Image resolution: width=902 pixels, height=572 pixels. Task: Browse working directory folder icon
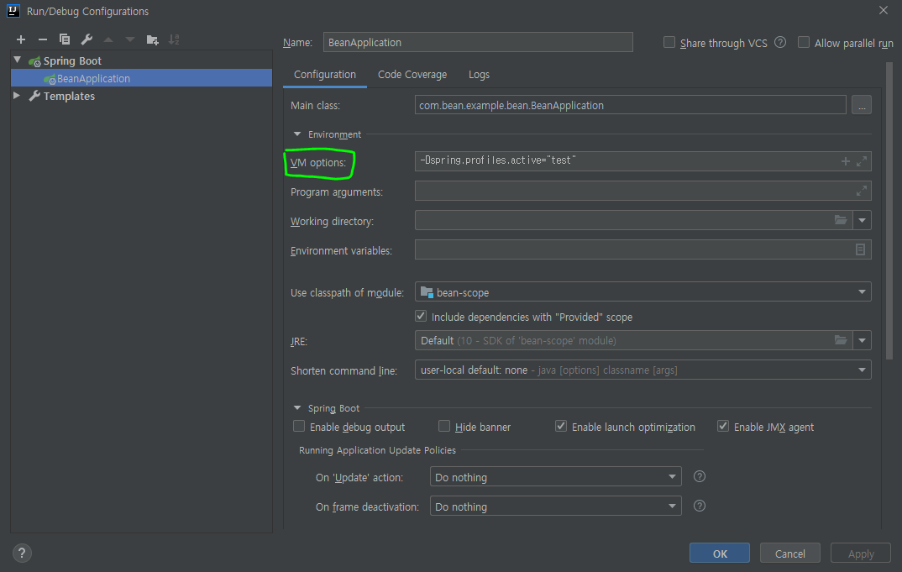[841, 220]
